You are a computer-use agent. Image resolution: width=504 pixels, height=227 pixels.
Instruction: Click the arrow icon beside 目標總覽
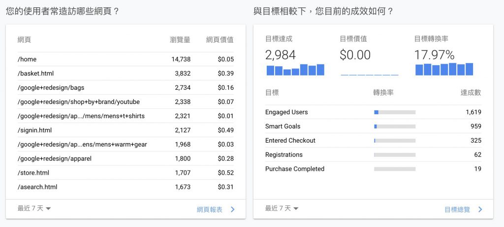[480, 209]
